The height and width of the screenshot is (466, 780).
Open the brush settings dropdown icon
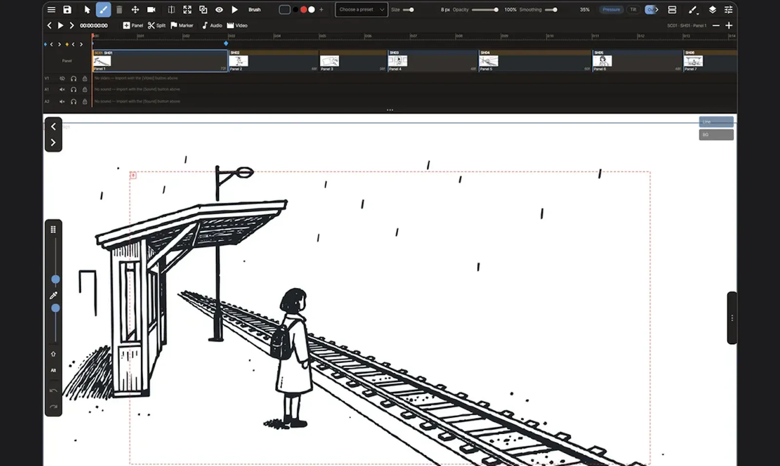[693, 9]
